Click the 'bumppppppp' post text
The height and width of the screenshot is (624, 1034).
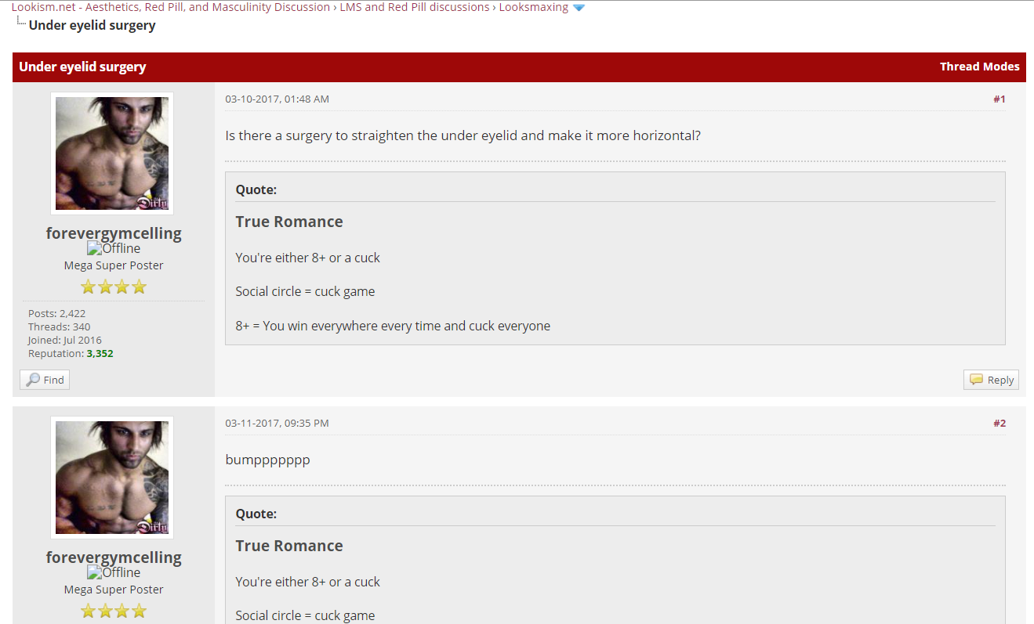pos(268,460)
